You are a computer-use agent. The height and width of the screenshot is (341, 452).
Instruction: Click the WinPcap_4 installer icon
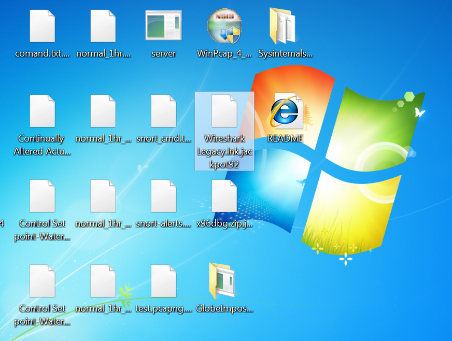[x=224, y=26]
